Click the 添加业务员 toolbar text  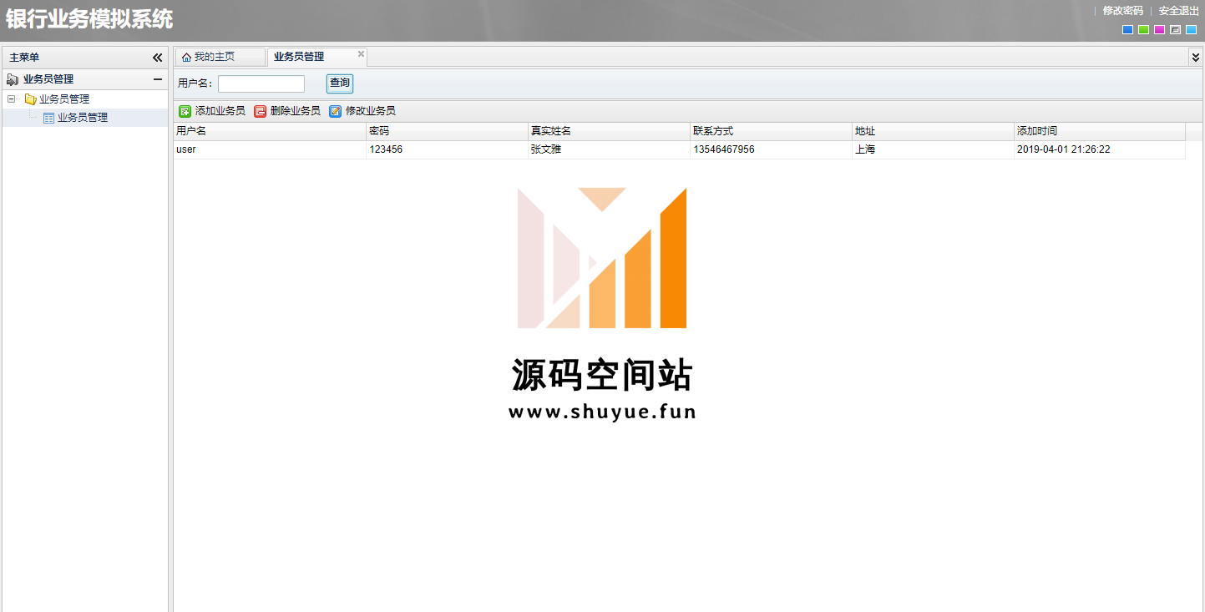click(x=220, y=111)
